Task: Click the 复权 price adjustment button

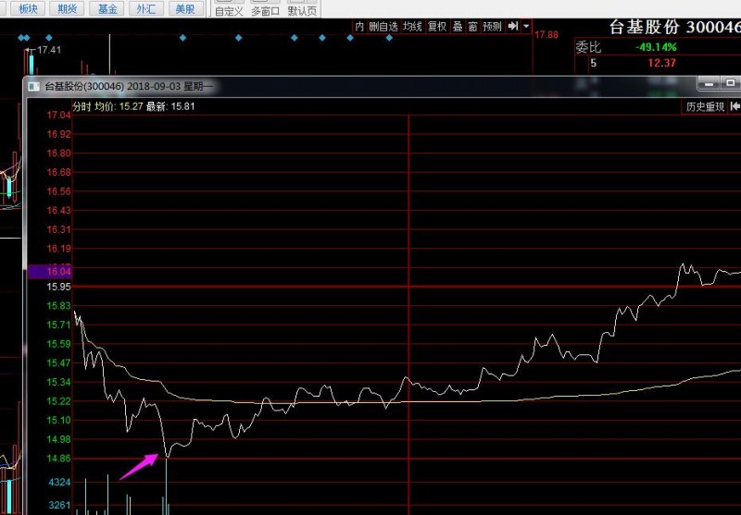Action: (x=437, y=27)
